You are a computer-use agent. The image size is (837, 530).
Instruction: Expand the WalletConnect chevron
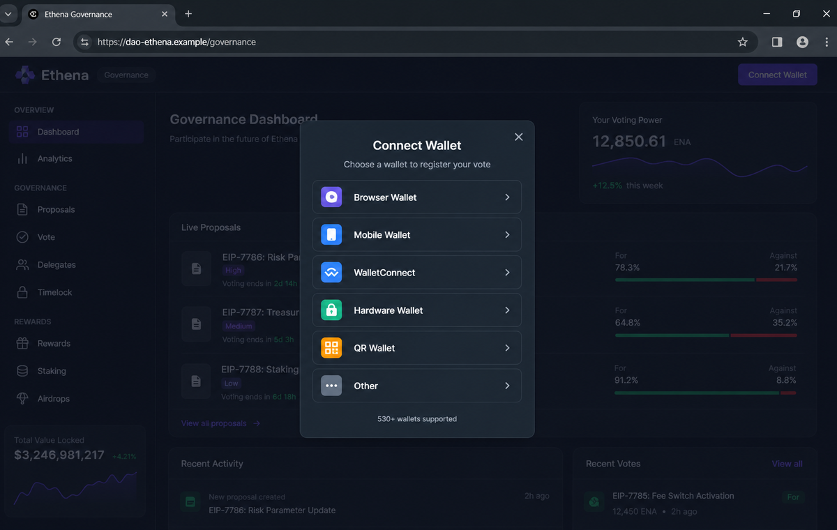[x=507, y=273]
